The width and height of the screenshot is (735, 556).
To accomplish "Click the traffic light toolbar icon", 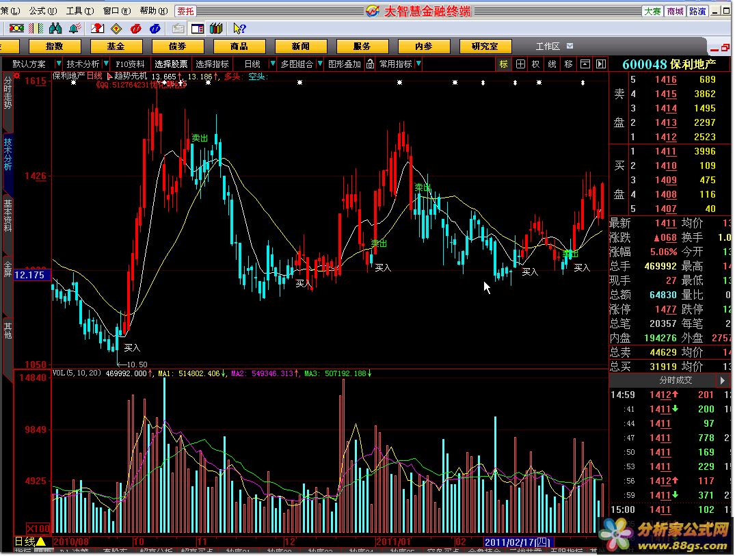I will (16, 29).
